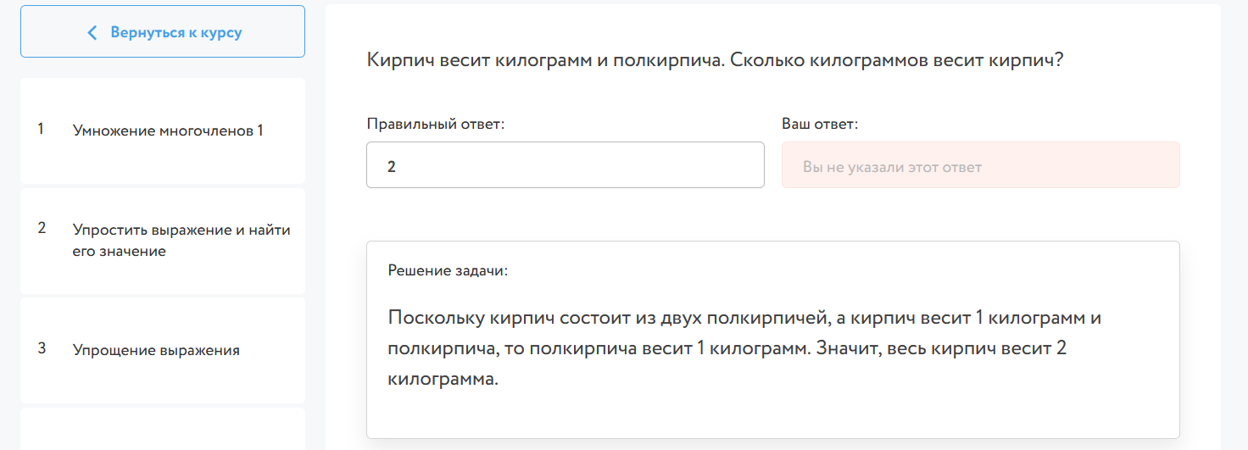Select "Упростить выражение и найти его значение" task
Image resolution: width=1248 pixels, height=450 pixels.
pos(181,240)
